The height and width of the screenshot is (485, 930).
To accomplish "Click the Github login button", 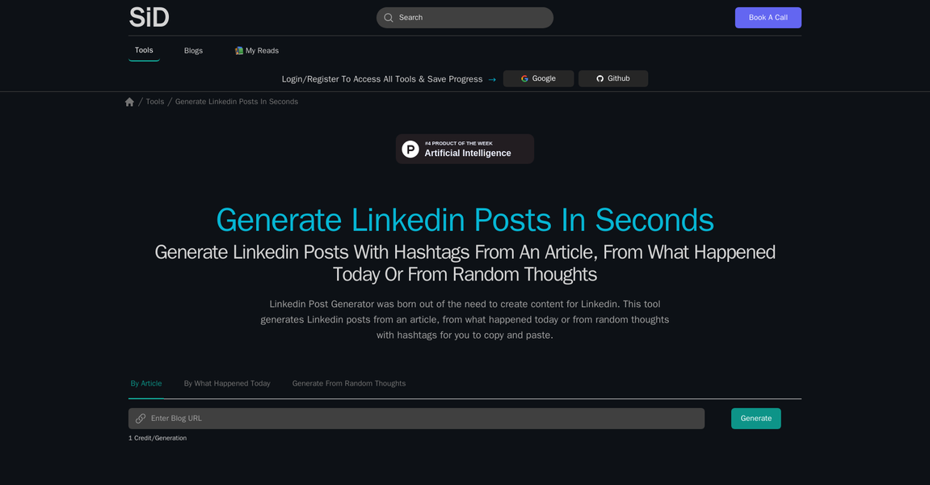I will (612, 78).
